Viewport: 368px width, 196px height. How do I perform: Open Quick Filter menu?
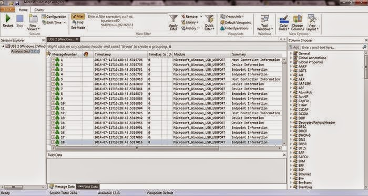click(209, 23)
